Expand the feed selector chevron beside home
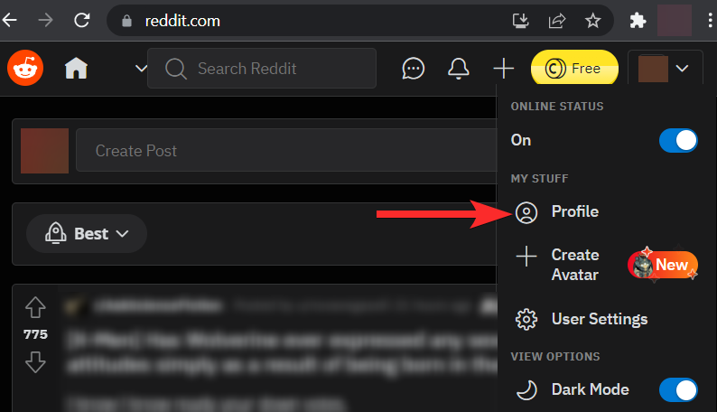This screenshot has height=412, width=717. click(x=141, y=69)
